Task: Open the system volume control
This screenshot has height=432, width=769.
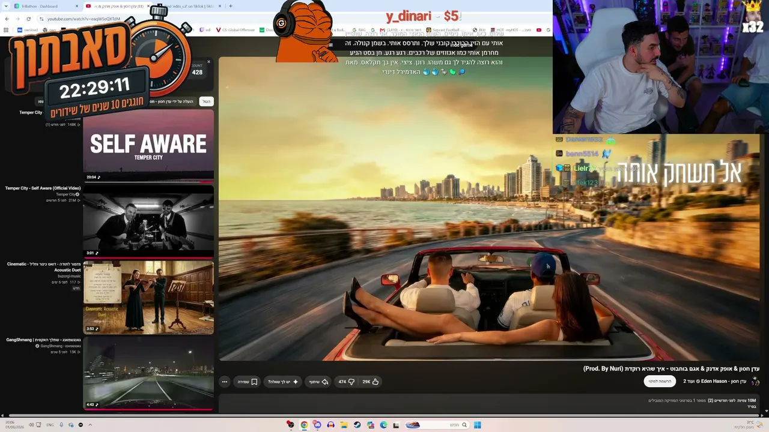Action: [31, 425]
